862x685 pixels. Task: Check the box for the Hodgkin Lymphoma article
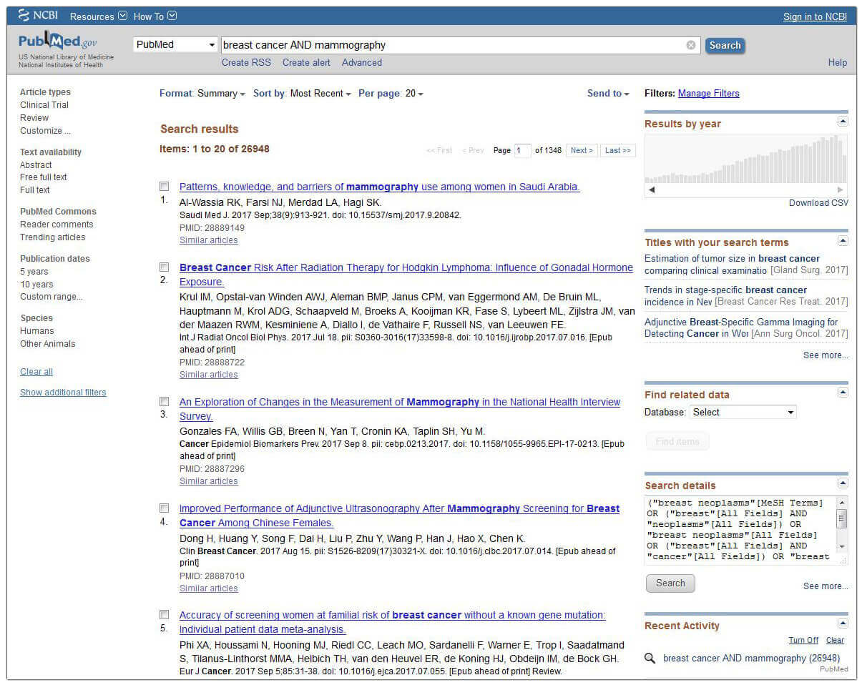click(x=165, y=267)
